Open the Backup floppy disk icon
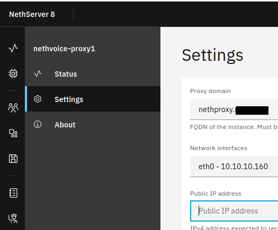The height and width of the screenshot is (230, 278). coord(13,159)
